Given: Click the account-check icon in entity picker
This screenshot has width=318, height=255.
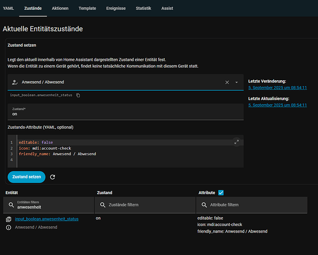Looking at the screenshot, I should (x=15, y=82).
